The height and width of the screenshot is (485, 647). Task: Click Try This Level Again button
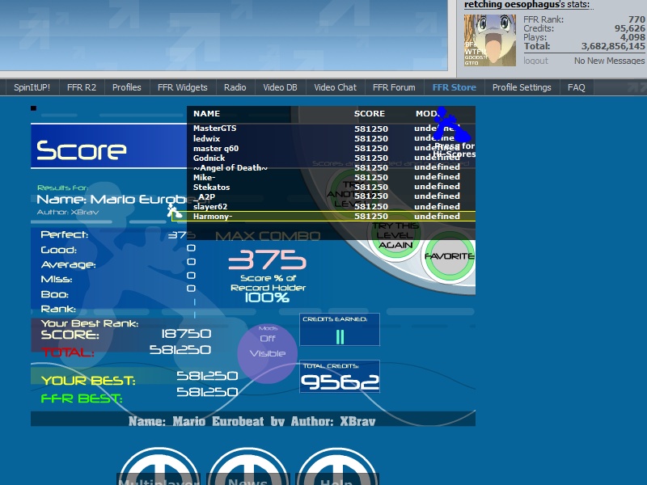tap(395, 236)
